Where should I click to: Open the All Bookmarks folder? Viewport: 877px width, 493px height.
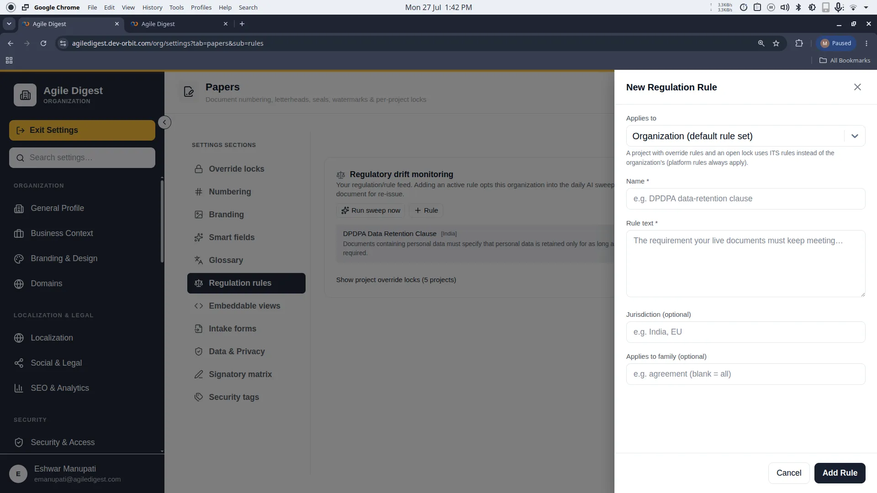click(x=845, y=60)
